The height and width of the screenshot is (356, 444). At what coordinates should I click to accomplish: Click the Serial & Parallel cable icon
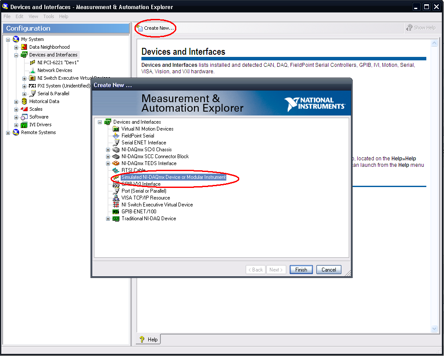pos(33,94)
